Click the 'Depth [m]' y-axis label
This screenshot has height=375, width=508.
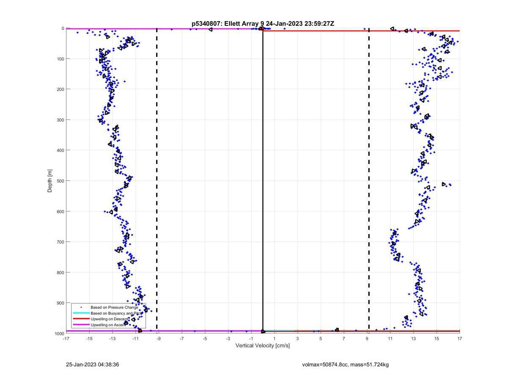pyautogui.click(x=50, y=181)
